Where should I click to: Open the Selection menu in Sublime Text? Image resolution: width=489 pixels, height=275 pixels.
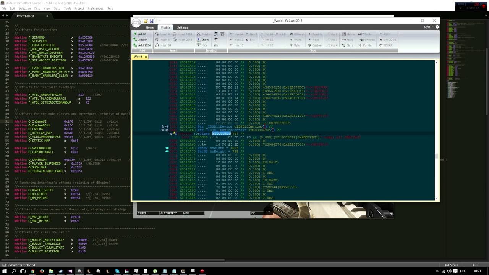pyautogui.click(x=24, y=8)
